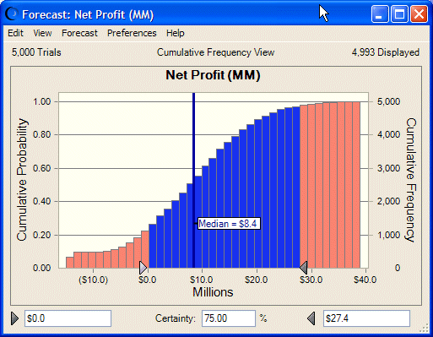
Task: Open the View menu
Action: tap(42, 33)
